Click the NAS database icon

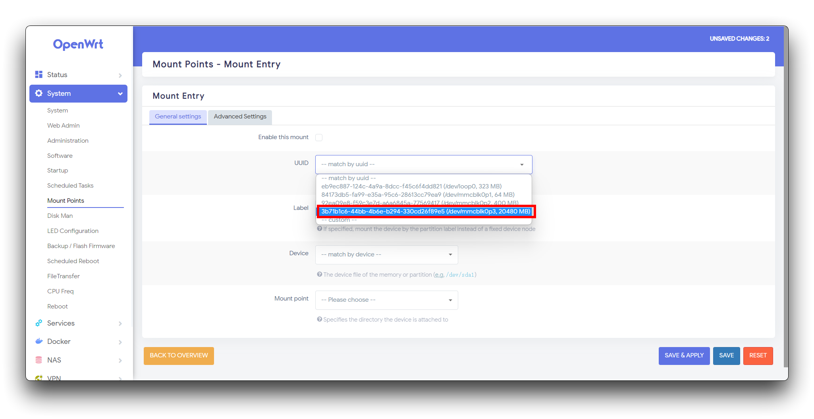[39, 360]
